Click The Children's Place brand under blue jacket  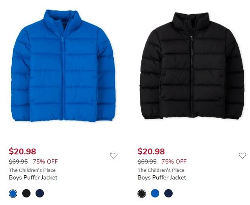click(x=32, y=170)
